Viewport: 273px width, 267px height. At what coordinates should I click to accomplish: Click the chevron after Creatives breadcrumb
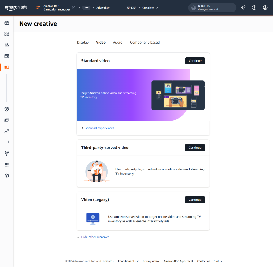coord(157,8)
